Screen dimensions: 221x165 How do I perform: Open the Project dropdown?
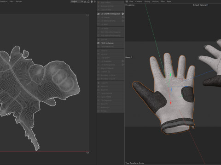(77, 1)
